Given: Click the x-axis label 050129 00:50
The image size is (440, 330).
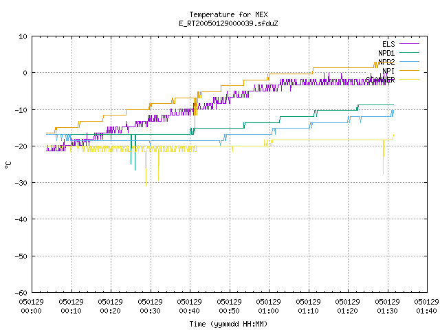Looking at the screenshot, I should point(229,306).
